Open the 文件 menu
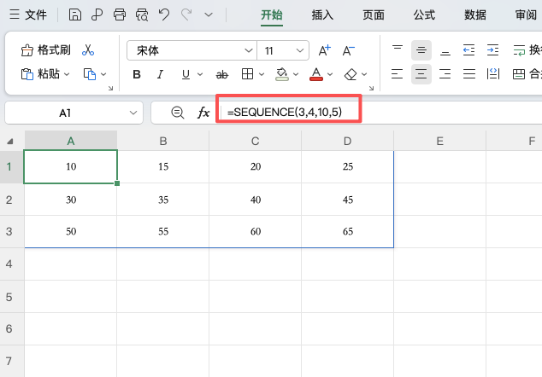The width and height of the screenshot is (542, 377). click(28, 14)
